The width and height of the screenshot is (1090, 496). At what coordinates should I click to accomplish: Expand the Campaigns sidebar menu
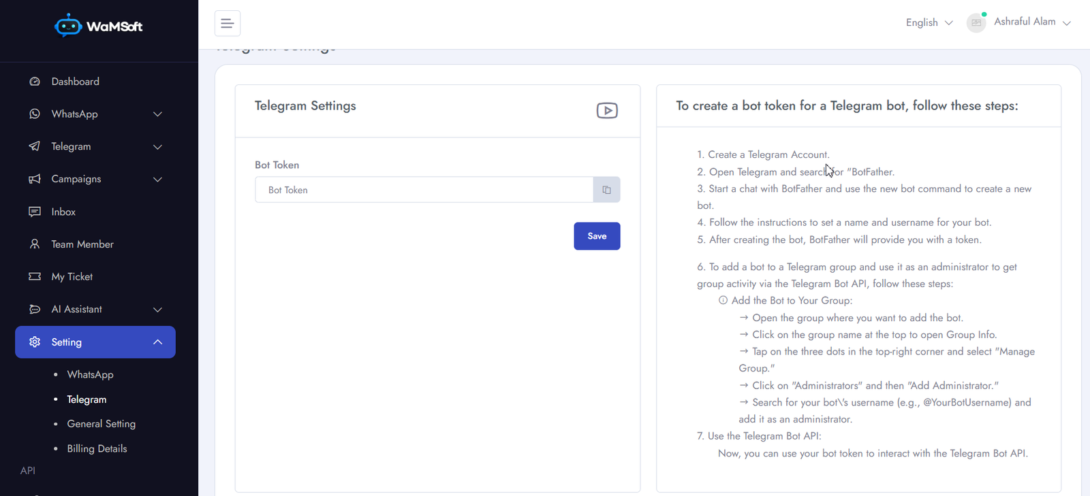pyautogui.click(x=95, y=180)
